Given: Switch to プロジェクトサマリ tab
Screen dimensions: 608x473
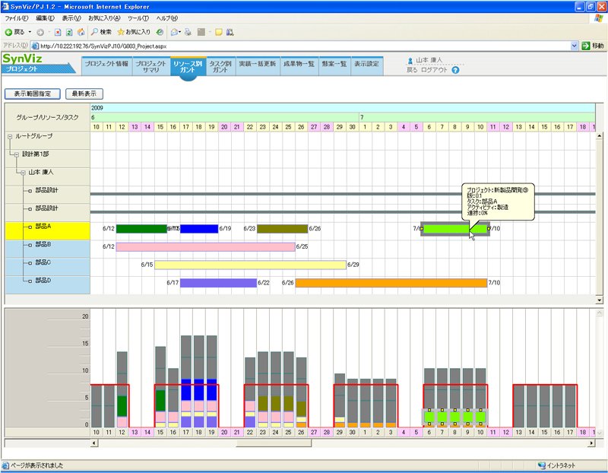Looking at the screenshot, I should click(x=150, y=66).
